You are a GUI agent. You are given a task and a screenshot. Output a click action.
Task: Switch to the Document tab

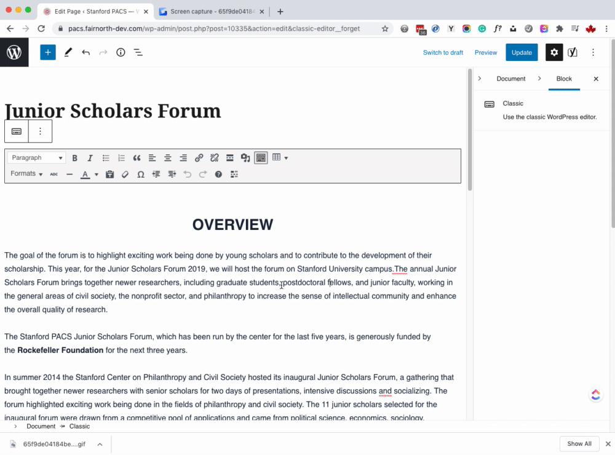pos(510,79)
